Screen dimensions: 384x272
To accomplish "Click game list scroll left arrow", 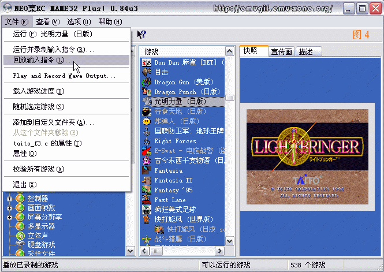I will pos(144,251).
